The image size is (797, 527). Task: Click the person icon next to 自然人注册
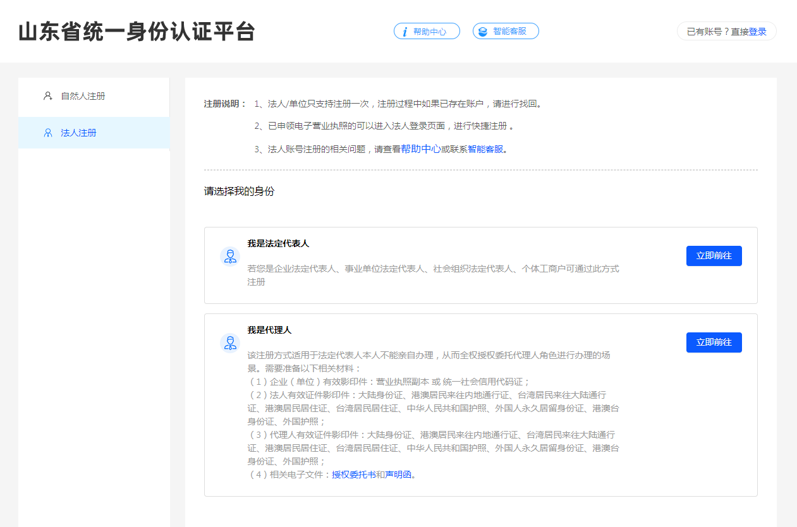click(47, 96)
